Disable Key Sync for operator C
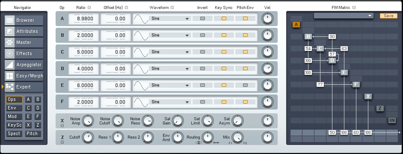The image size is (403, 154). 224,52
